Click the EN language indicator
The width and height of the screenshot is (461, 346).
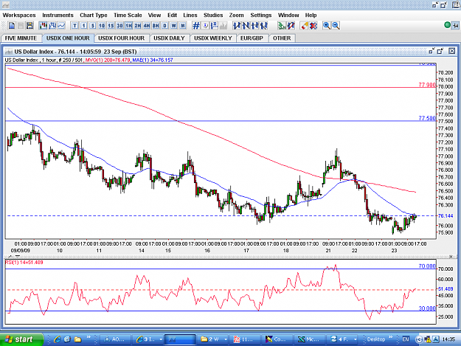click(x=406, y=339)
